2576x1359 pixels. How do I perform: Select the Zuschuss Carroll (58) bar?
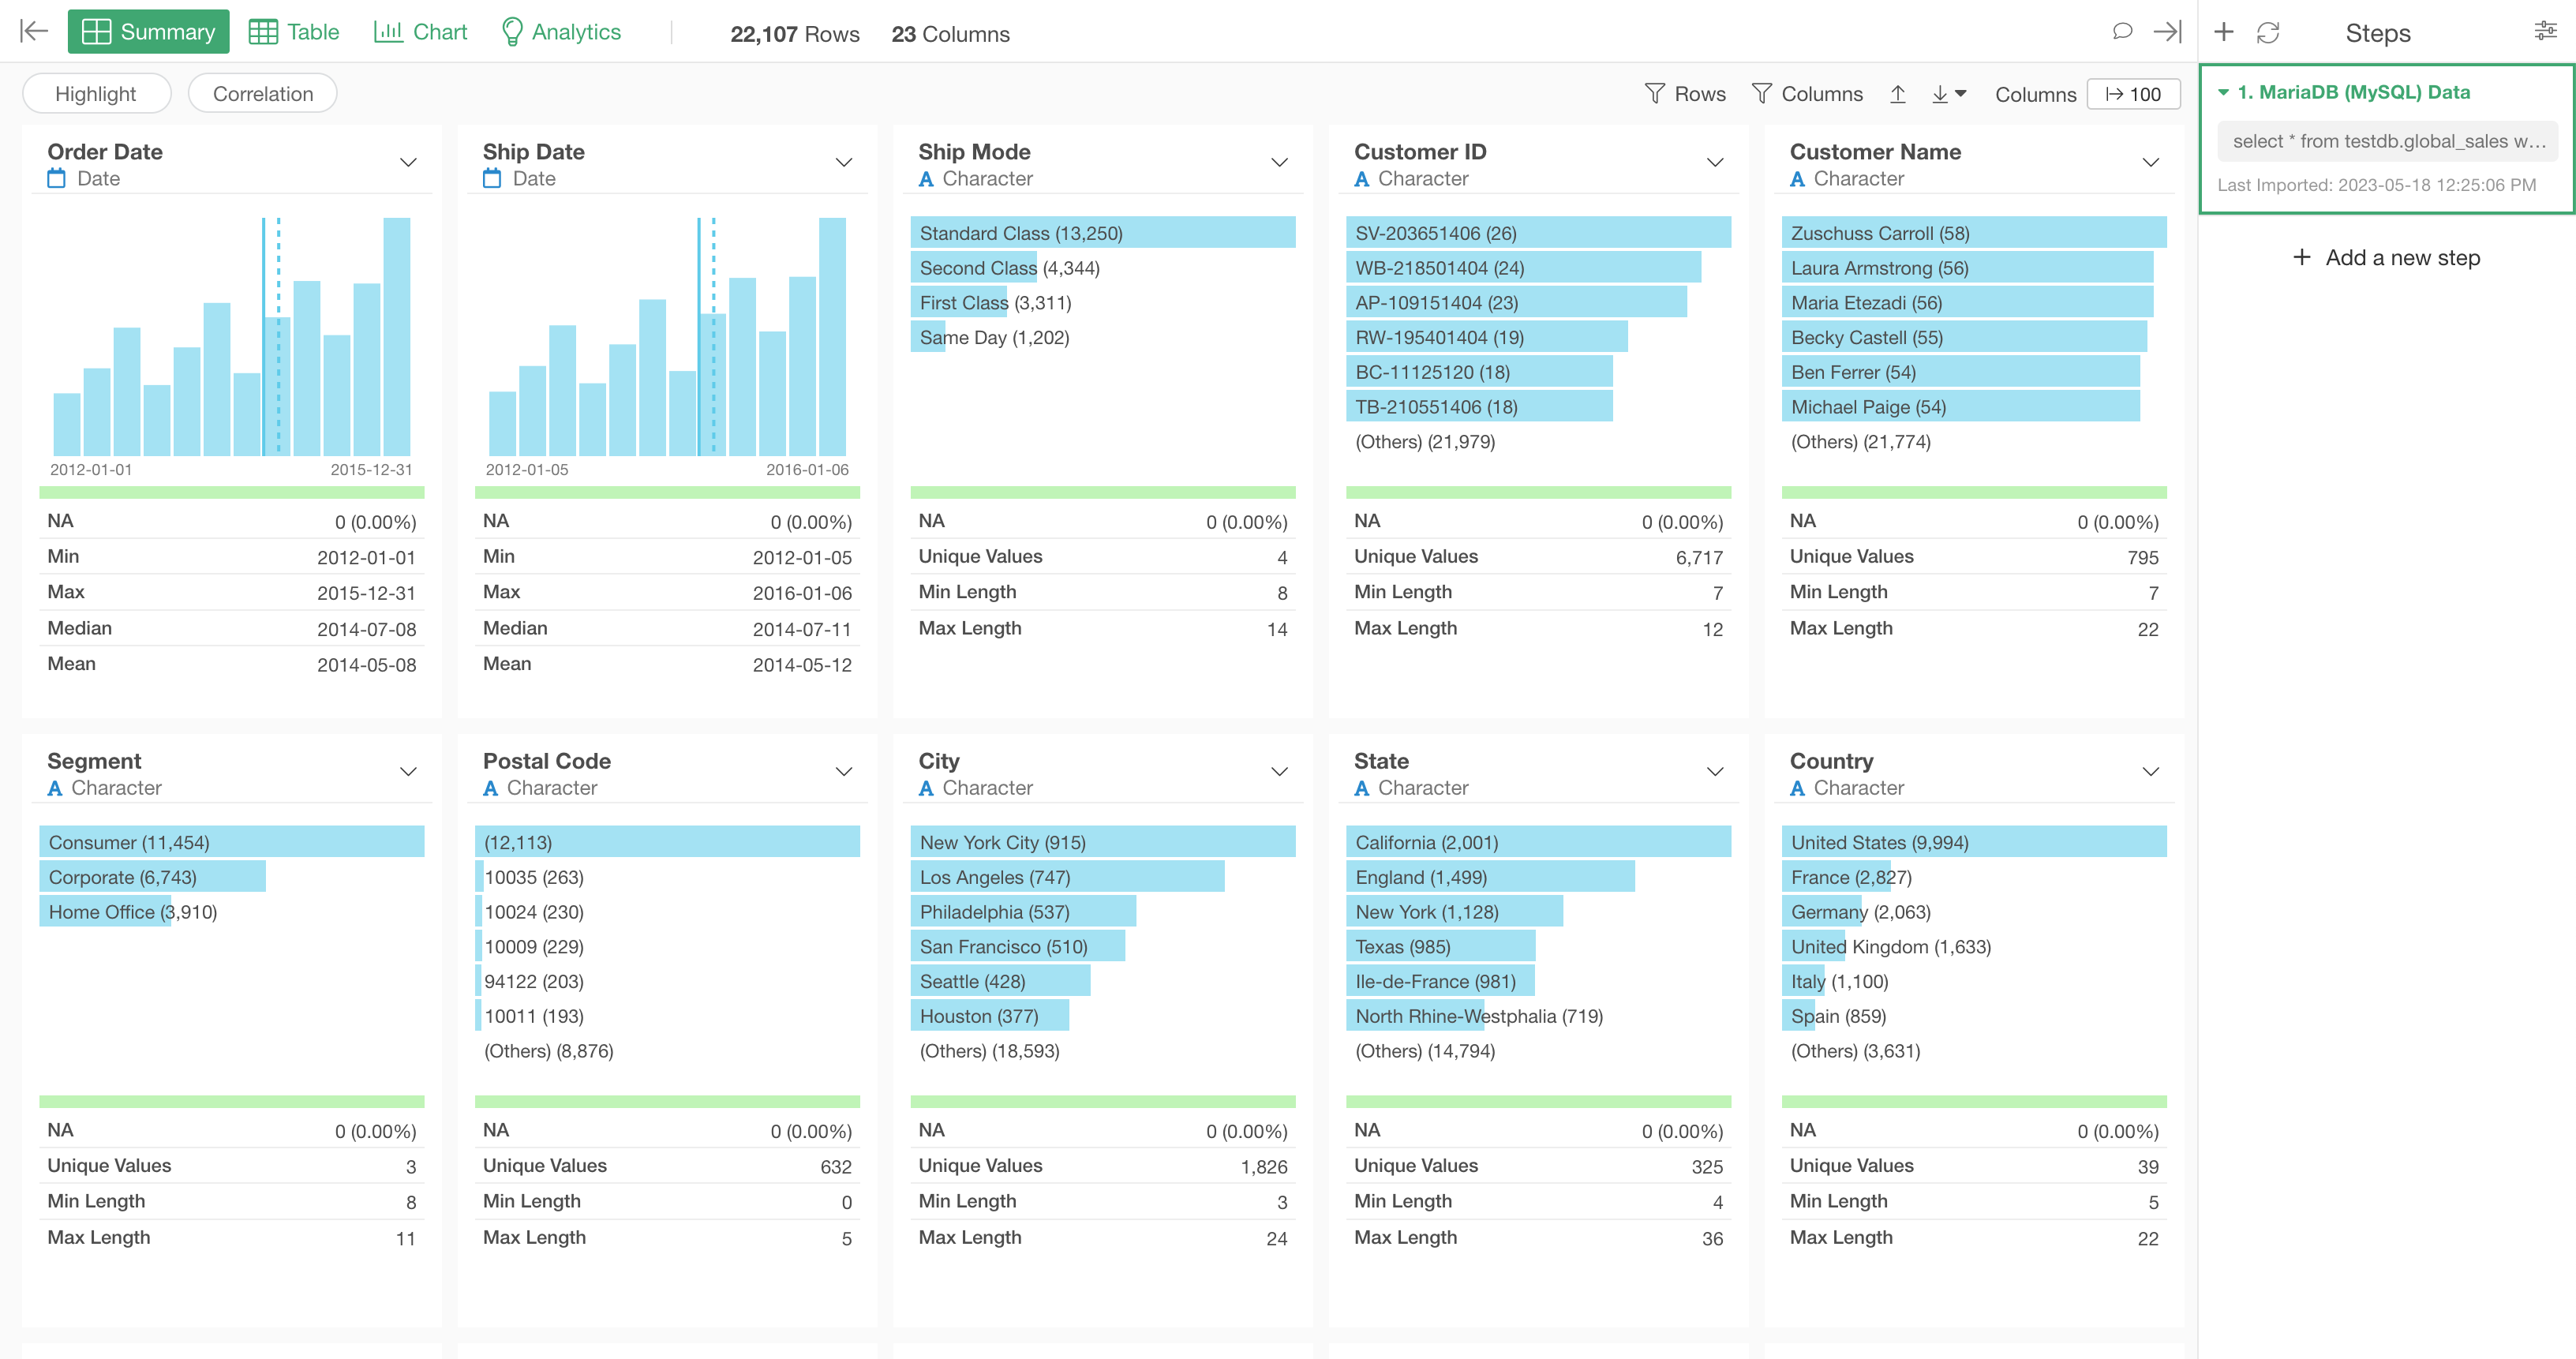point(1973,233)
